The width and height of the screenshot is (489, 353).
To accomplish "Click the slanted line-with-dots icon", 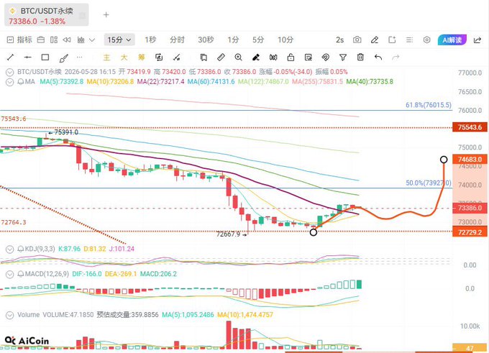I will point(176,58).
